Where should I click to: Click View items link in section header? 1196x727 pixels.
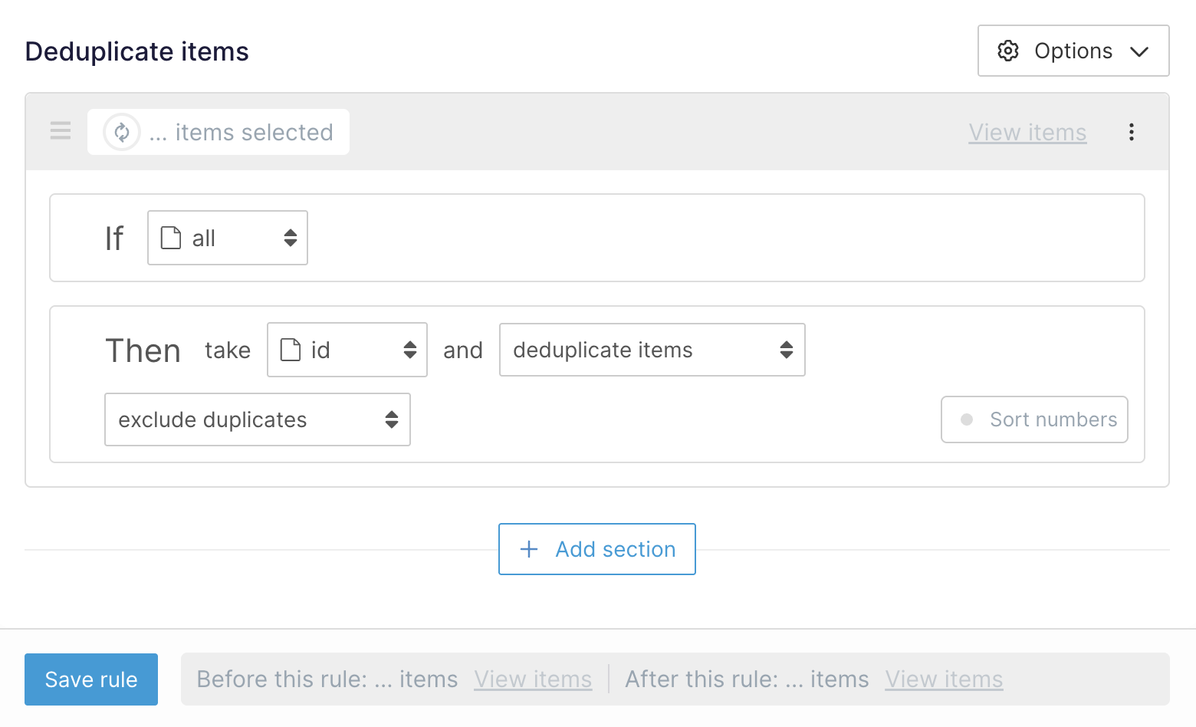[1027, 132]
